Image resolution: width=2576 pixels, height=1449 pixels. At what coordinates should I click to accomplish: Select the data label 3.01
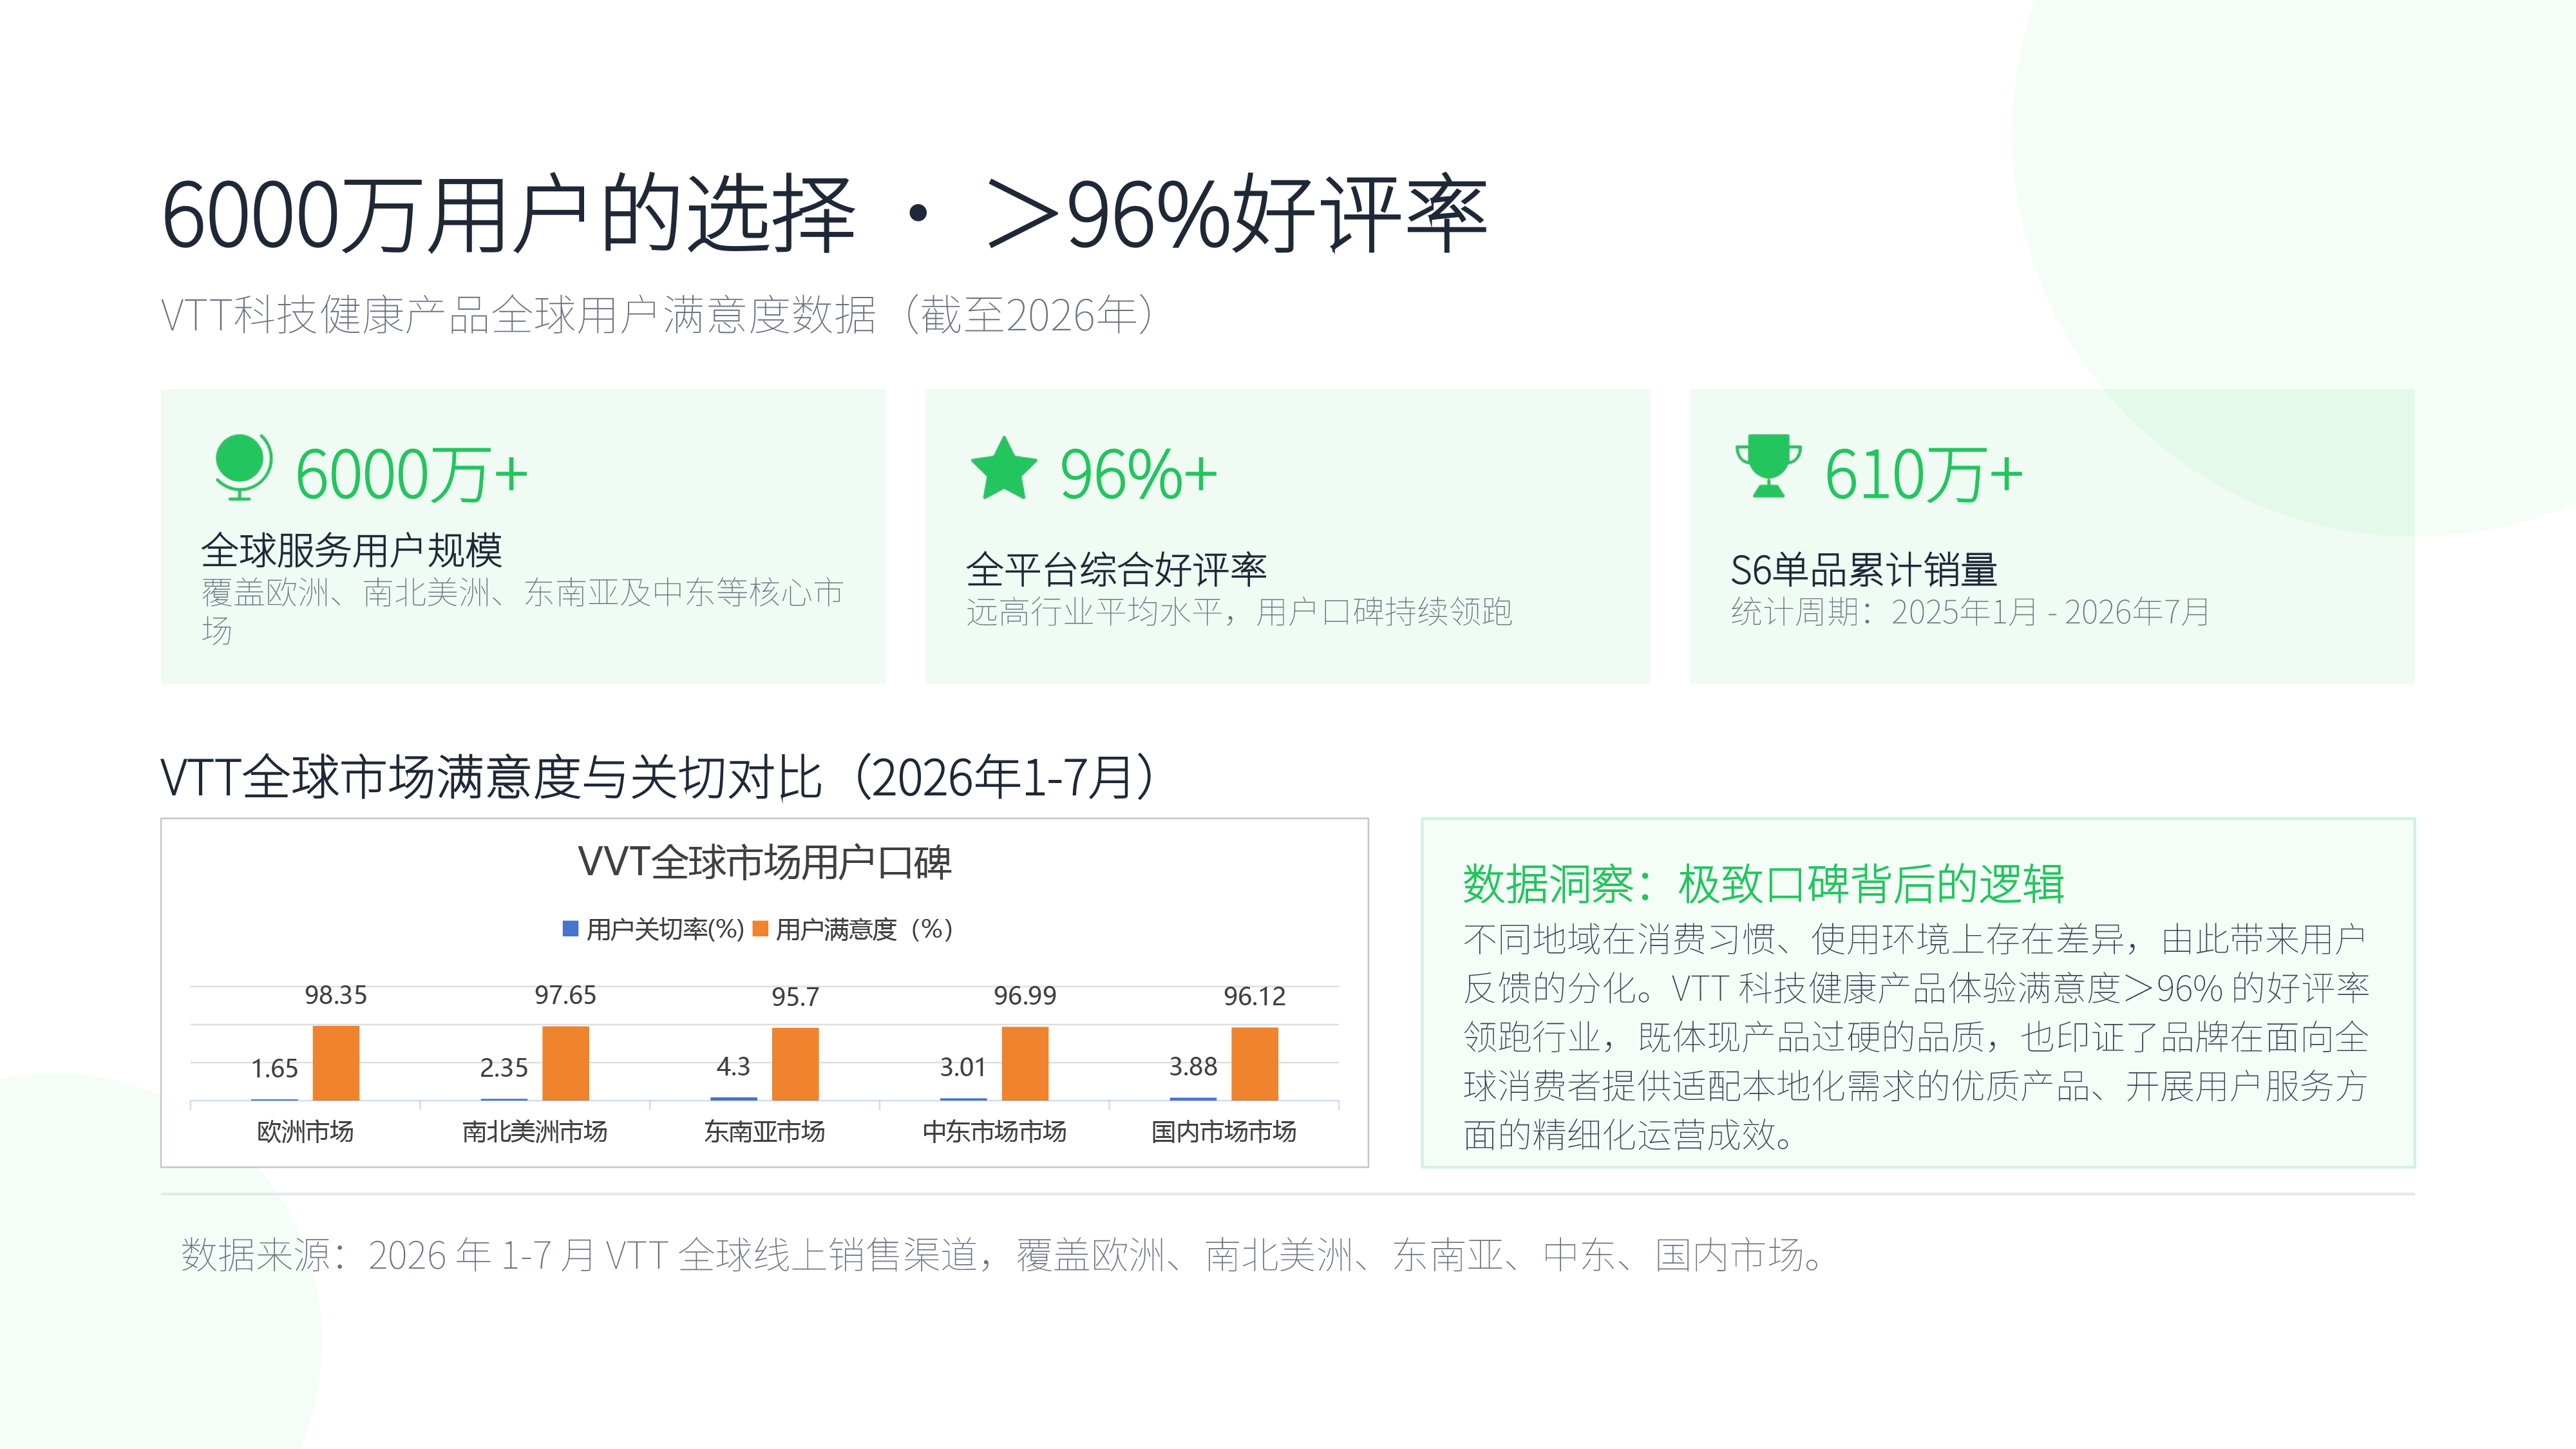pos(963,1068)
